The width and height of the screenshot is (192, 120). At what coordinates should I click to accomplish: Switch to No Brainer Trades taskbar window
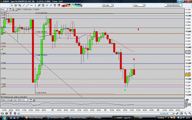point(57,118)
